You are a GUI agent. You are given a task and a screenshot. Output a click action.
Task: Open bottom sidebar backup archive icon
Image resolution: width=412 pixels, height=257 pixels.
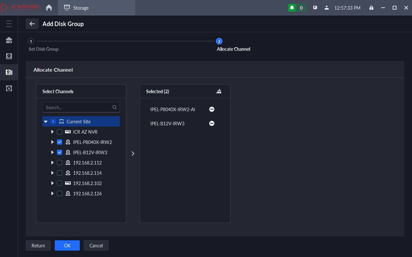pos(9,88)
